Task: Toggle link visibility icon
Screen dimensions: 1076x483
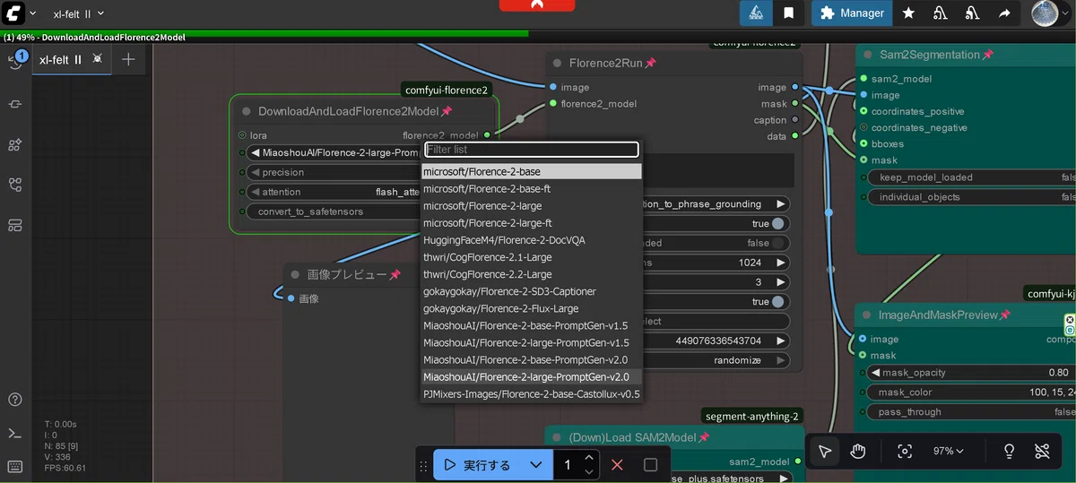Action: (x=1041, y=451)
